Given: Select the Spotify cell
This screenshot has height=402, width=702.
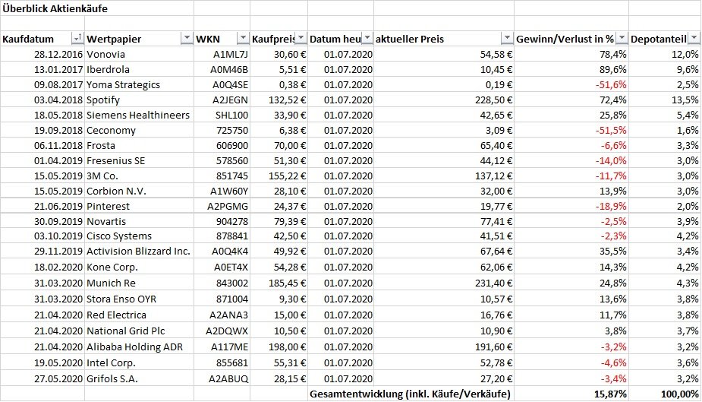Looking at the screenshot, I should click(139, 100).
